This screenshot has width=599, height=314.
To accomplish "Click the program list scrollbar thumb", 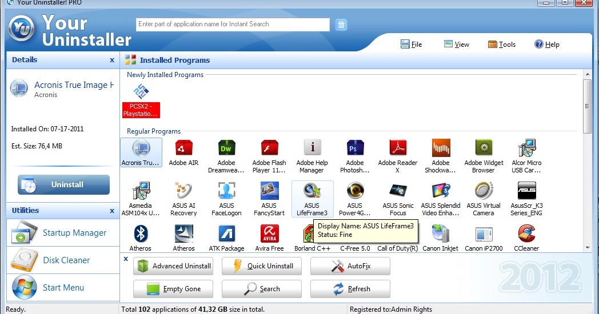I will click(587, 106).
